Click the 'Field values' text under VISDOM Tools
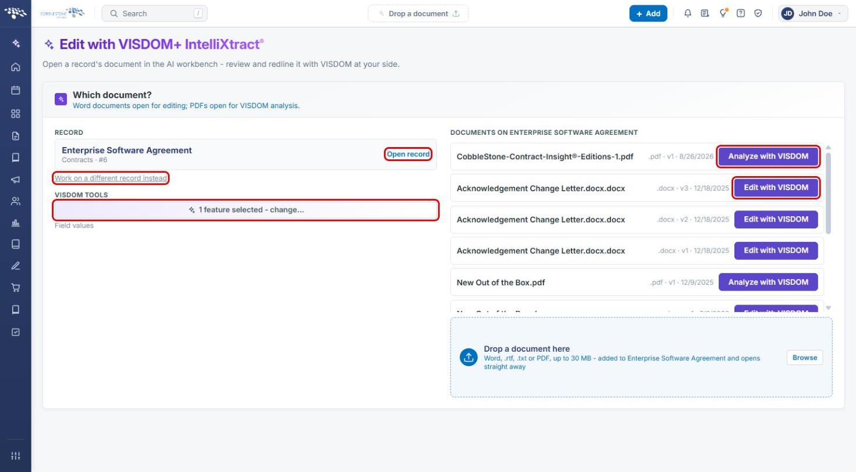Viewport: 856px width, 472px height. [74, 226]
